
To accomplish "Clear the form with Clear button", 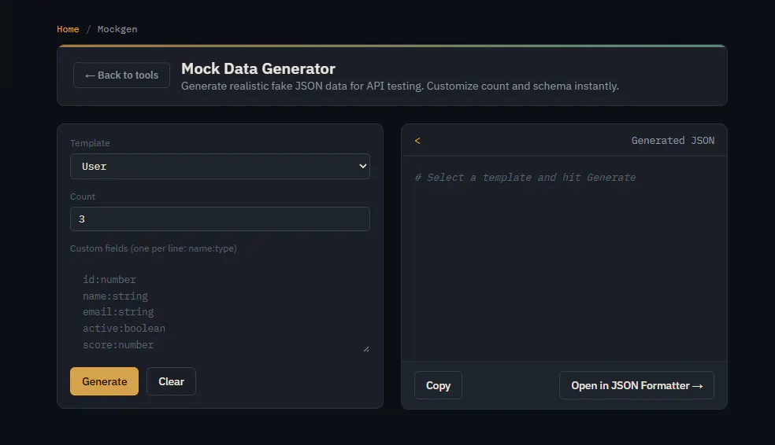I will [171, 381].
